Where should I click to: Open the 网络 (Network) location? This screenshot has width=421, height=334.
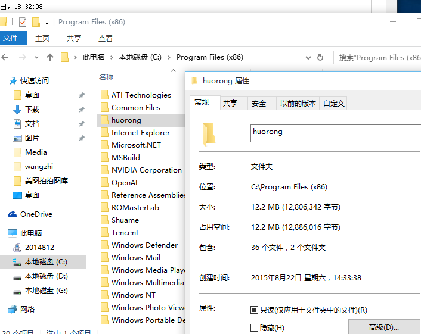click(27, 309)
